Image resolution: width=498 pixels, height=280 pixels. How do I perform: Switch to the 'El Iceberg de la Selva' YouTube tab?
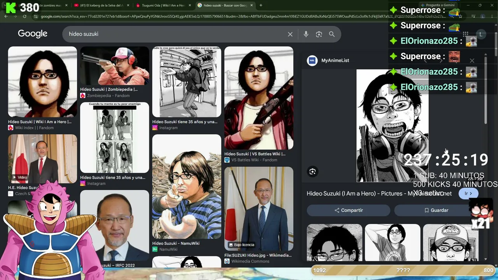tap(101, 5)
